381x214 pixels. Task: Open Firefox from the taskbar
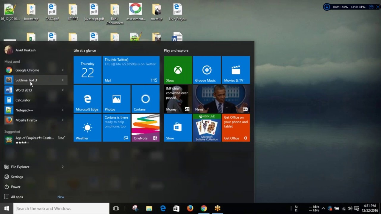190,208
